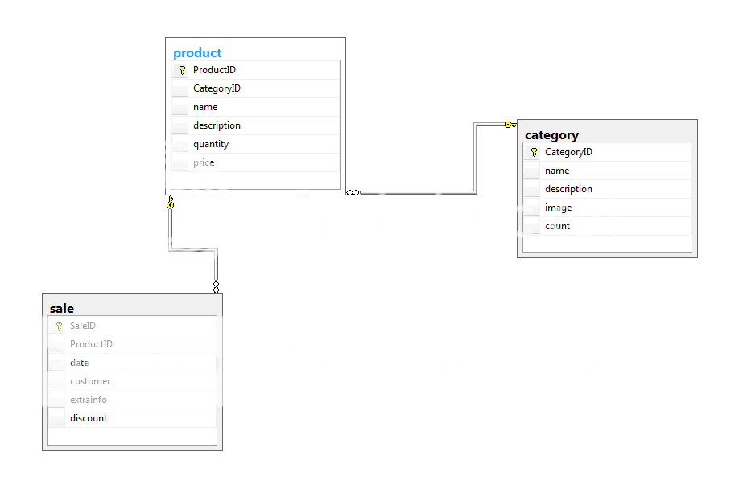
Task: Click the infinity symbol on the product-category relationship line
Action: click(x=352, y=192)
